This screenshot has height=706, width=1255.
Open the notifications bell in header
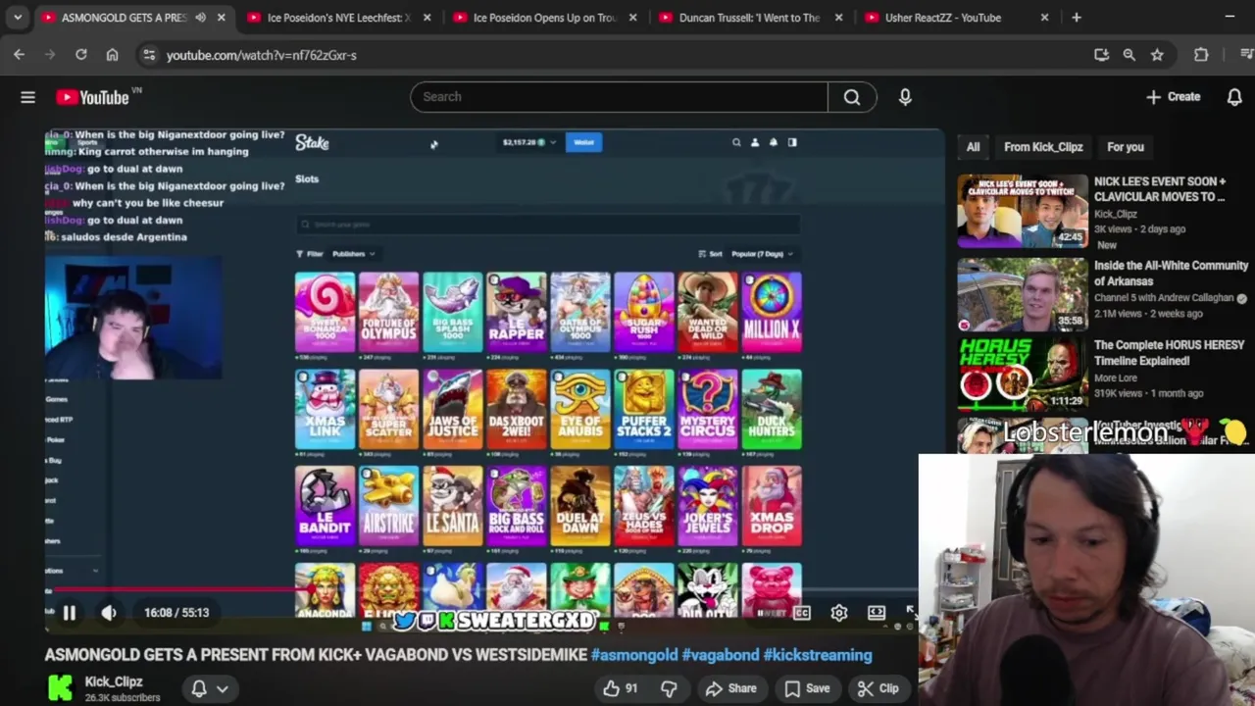[x=1234, y=97]
